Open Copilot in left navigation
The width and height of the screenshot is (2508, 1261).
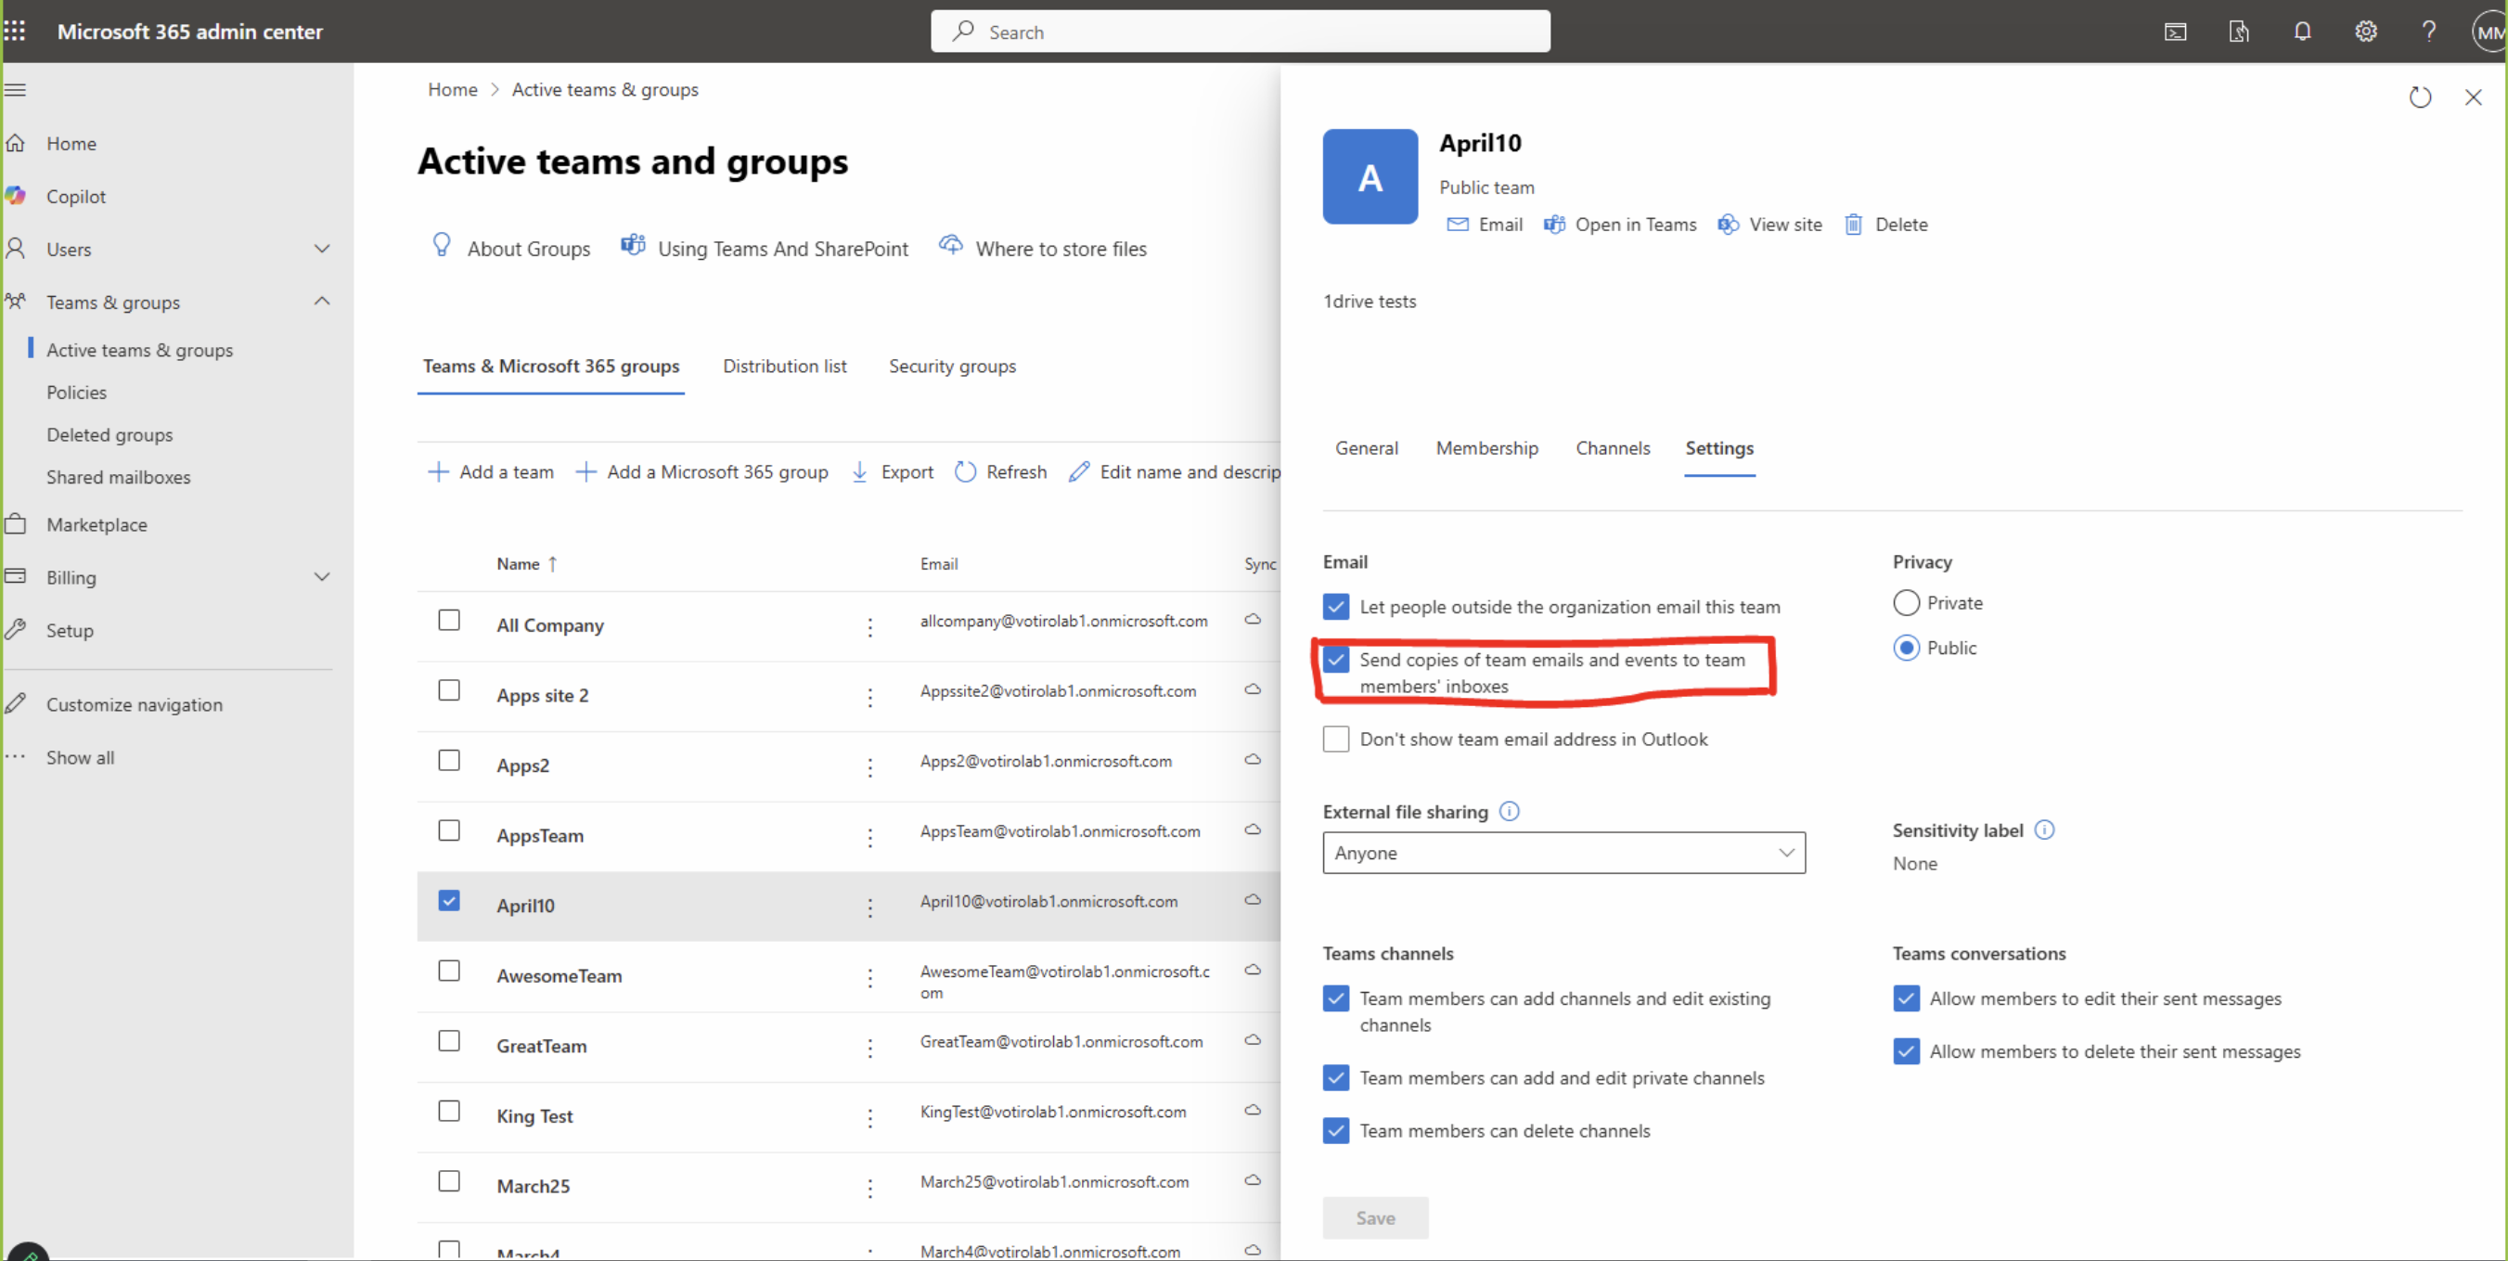tap(76, 196)
